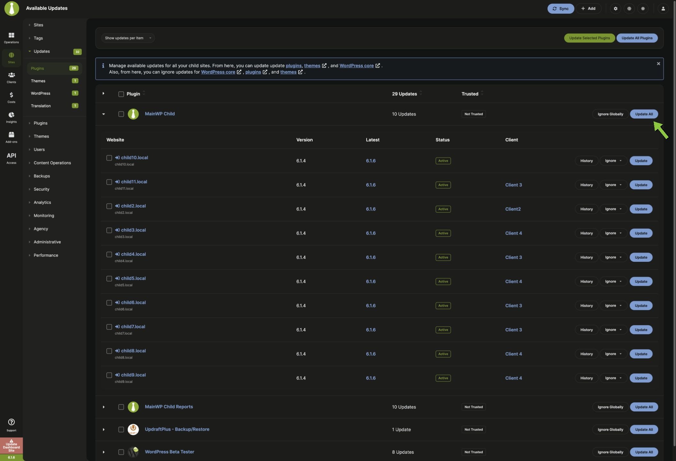Expand the UpdraftPlus row

104,429
